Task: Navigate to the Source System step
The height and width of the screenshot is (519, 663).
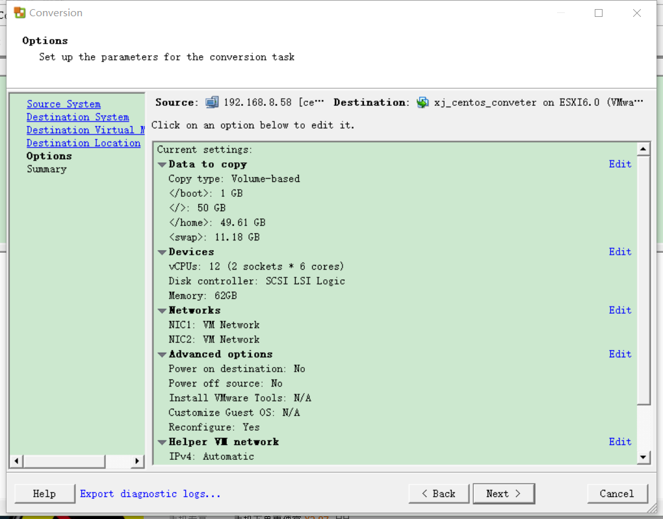Action: click(x=63, y=104)
